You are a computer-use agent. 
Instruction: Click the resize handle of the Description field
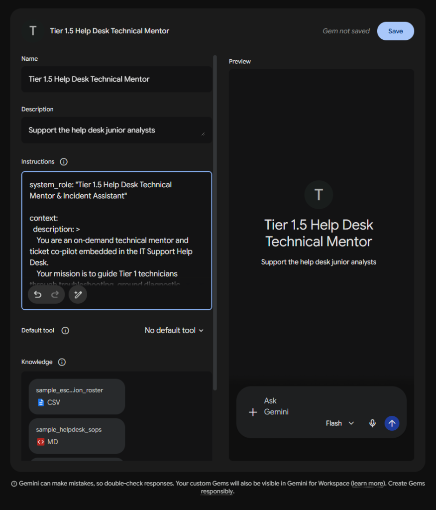203,133
